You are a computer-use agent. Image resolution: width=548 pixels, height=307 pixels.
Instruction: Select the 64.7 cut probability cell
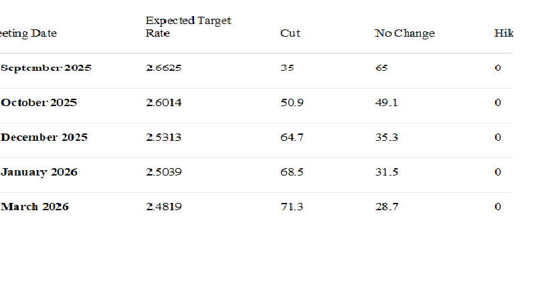[292, 137]
